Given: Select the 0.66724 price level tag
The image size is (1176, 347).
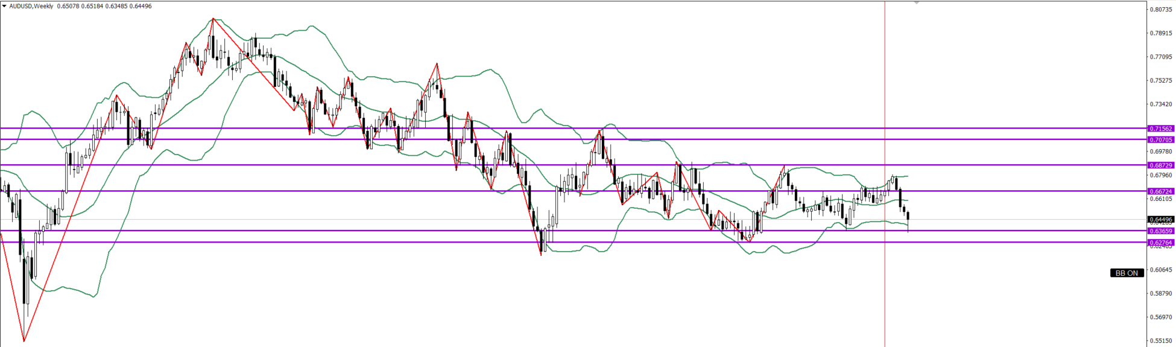Looking at the screenshot, I should tap(1160, 191).
